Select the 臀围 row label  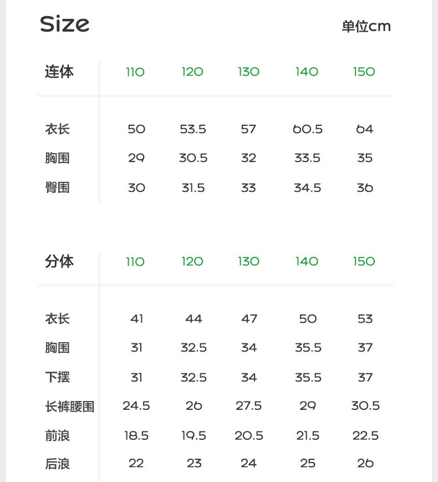[57, 188]
